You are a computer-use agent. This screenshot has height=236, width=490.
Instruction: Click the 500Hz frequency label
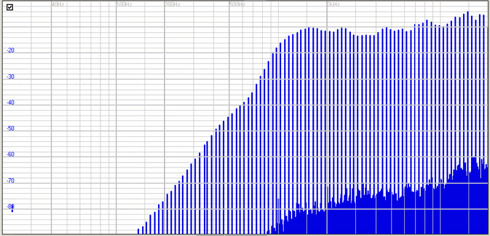237,5
